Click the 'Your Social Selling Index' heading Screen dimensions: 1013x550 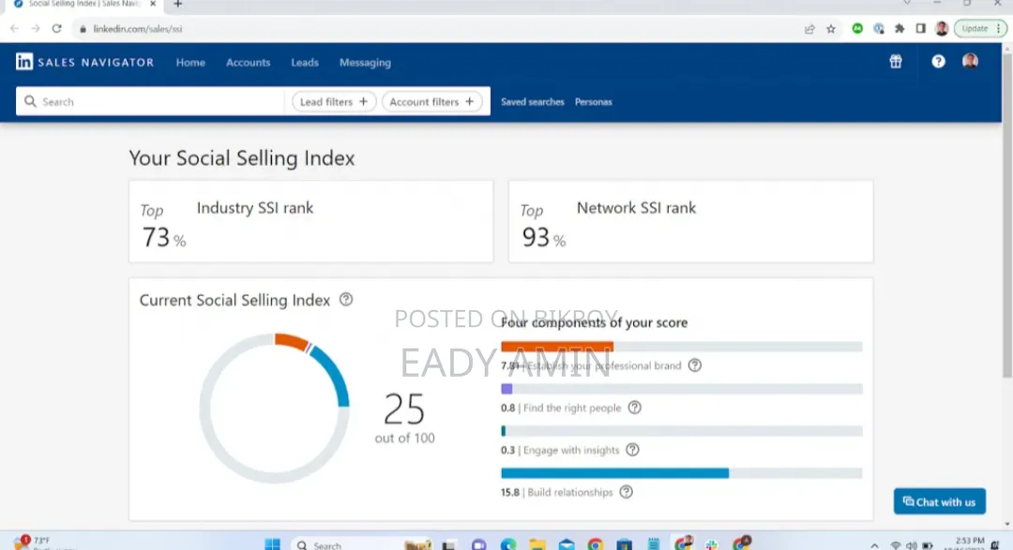coord(242,158)
